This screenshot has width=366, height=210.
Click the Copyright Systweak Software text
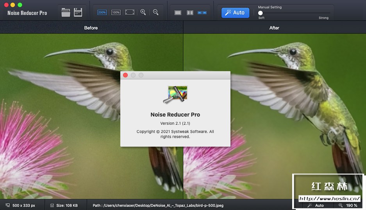tap(175, 134)
